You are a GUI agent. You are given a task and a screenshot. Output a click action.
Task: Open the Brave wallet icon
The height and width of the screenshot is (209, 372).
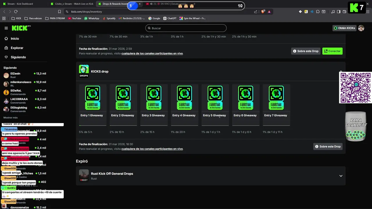(x=344, y=12)
